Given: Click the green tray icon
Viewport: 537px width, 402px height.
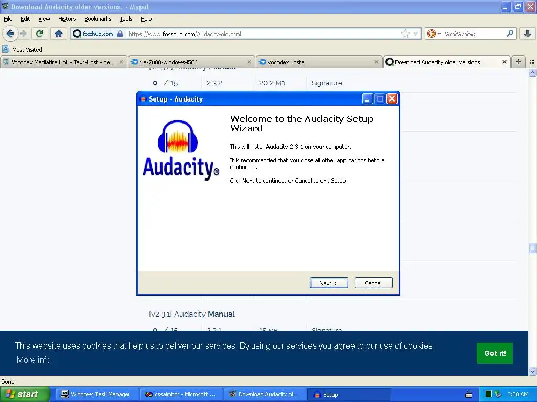Looking at the screenshot, I should tap(489, 394).
